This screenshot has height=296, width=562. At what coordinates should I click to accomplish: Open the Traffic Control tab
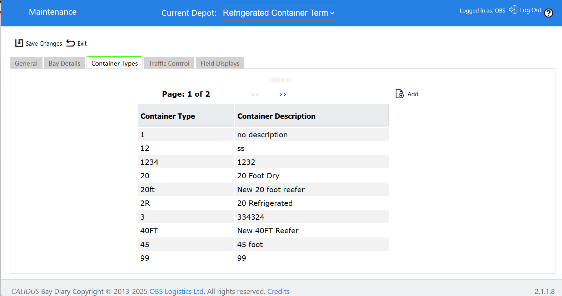169,63
